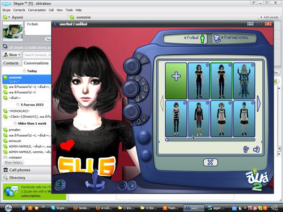This screenshot has width=283, height=212.
Task: Select the elder age figure on the middle dial
Action: coord(138,98)
